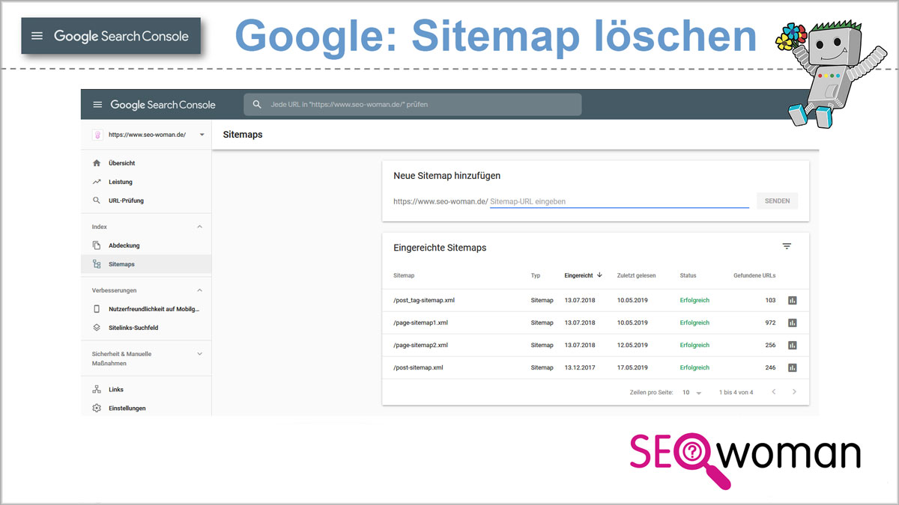Click the hamburger icon in the top-left banner
899x505 pixels.
click(x=37, y=36)
